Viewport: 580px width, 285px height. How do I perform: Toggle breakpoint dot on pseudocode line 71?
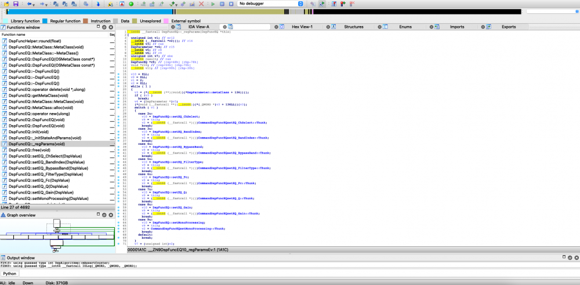tap(118, 244)
